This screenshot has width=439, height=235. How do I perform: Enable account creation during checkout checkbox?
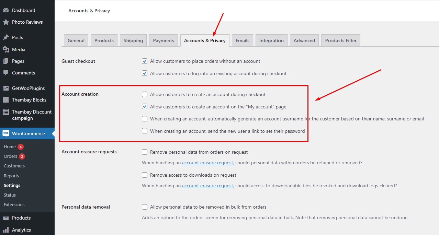[145, 94]
